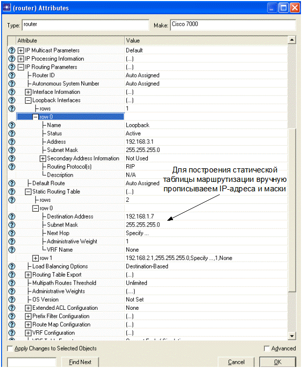Collapse the Static Routing Table node
The image size is (302, 368).
click(28, 192)
